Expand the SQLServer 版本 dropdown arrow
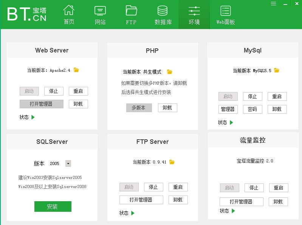The height and width of the screenshot is (225, 302). coord(68,163)
